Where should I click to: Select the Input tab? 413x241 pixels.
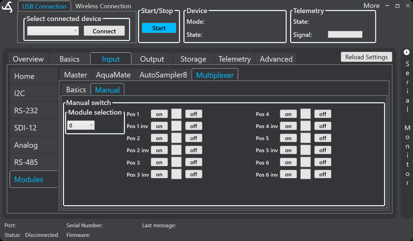[x=111, y=59]
